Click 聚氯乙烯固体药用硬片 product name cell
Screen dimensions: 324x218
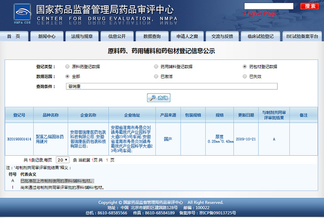(x=50, y=139)
